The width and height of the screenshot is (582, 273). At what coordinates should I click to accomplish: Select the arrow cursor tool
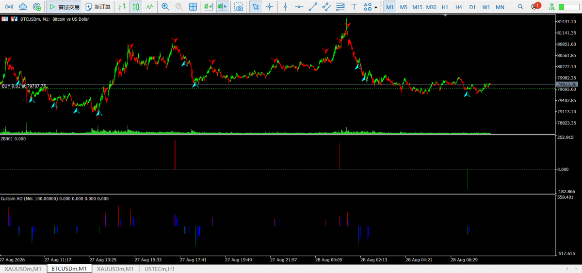pos(256,7)
